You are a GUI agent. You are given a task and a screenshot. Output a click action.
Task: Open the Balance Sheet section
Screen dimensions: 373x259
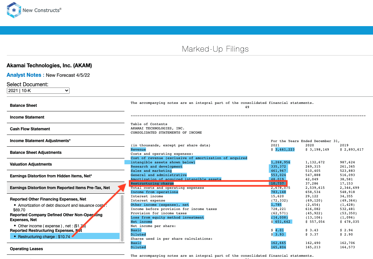(x=65, y=105)
